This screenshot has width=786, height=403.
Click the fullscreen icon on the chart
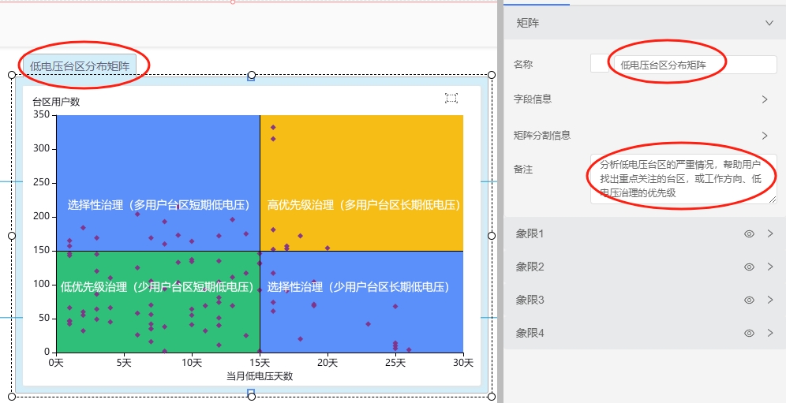(451, 98)
